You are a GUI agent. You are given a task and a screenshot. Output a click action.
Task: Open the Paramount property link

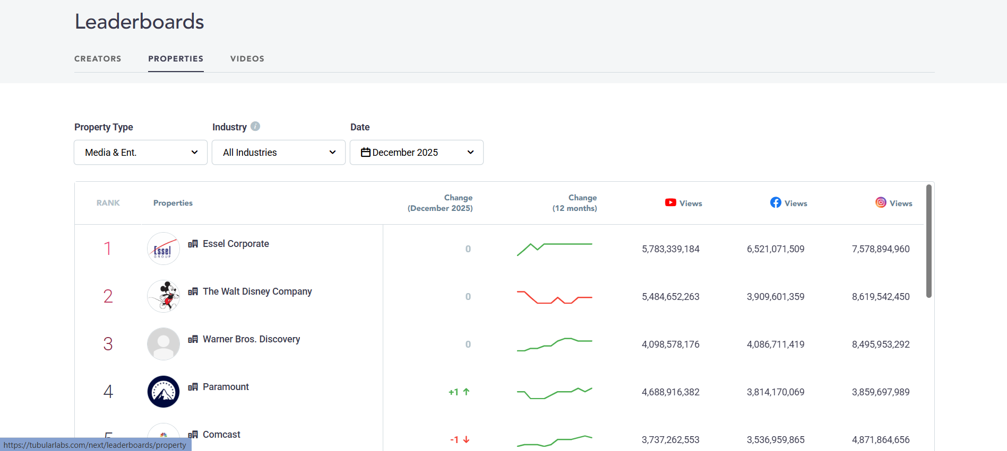[226, 387]
